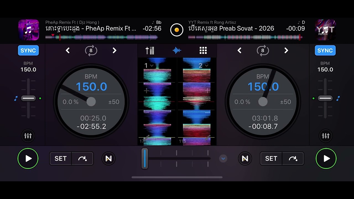Screen dimensions: 354x199
Task: Toggle key lock note on left deck
Action: 16,98
